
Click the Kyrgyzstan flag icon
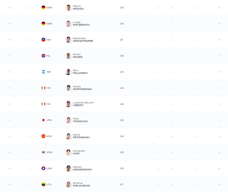pyautogui.click(x=43, y=136)
